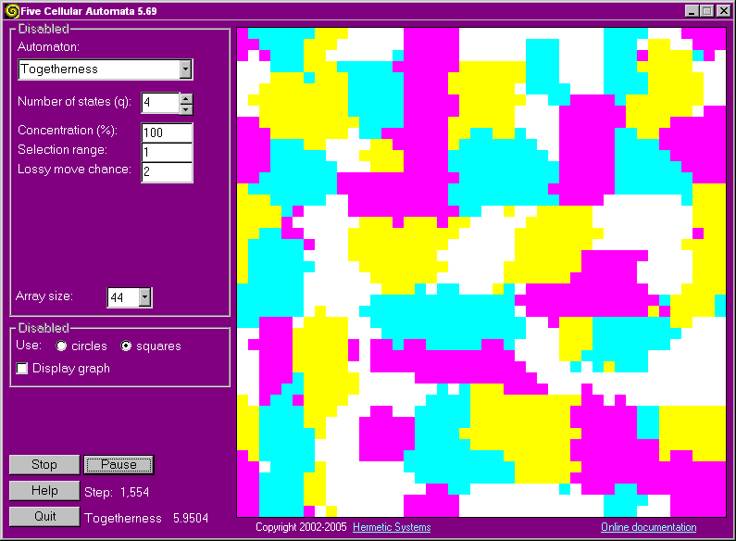The image size is (736, 541).
Task: Increase number of states with up arrow
Action: (185, 98)
